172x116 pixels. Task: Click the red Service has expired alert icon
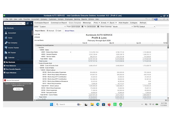coord(5,80)
